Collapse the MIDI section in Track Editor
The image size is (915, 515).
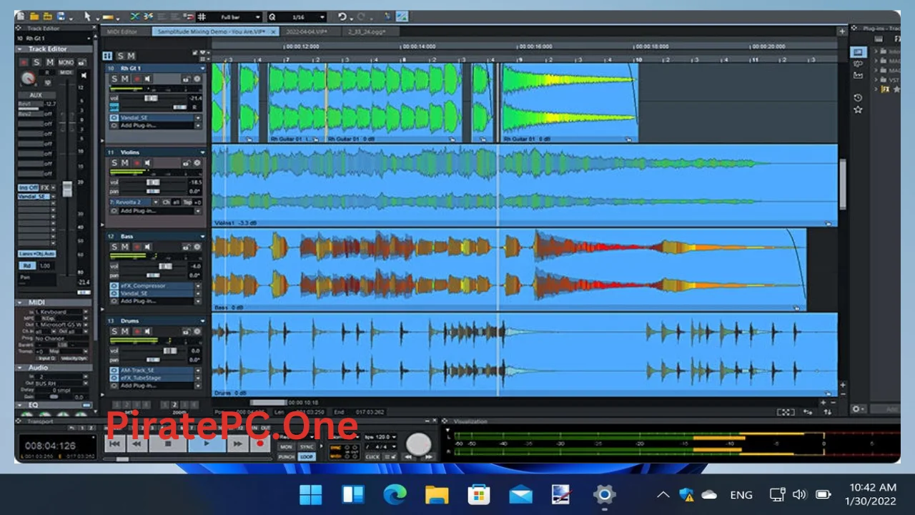click(20, 303)
